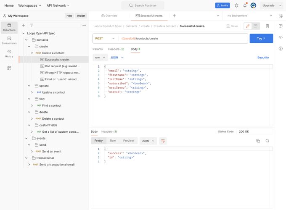Click the plus icon to add a collection
Image resolution: width=286 pixels, height=210 pixels.
coord(24,25)
